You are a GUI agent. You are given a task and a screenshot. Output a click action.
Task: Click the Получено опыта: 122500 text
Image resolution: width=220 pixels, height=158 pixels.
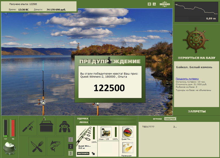23,4
